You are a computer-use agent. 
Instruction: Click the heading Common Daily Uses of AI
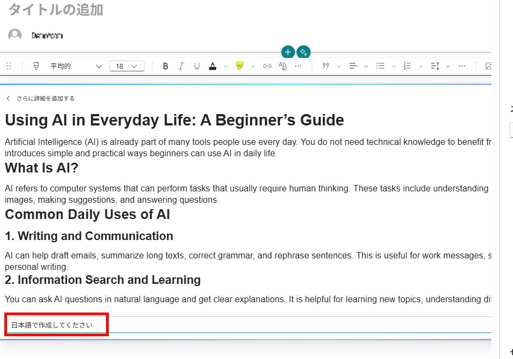click(87, 215)
